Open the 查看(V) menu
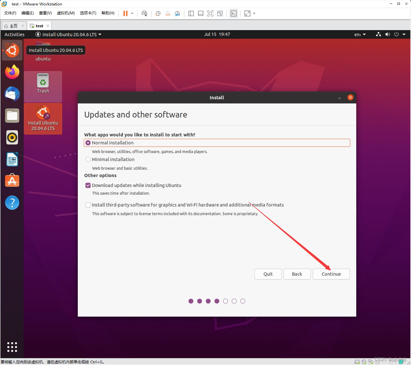The height and width of the screenshot is (365, 411). click(45, 13)
